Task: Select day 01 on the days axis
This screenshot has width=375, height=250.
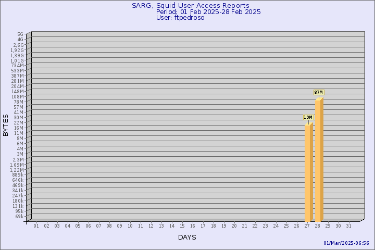Action: tap(36, 226)
